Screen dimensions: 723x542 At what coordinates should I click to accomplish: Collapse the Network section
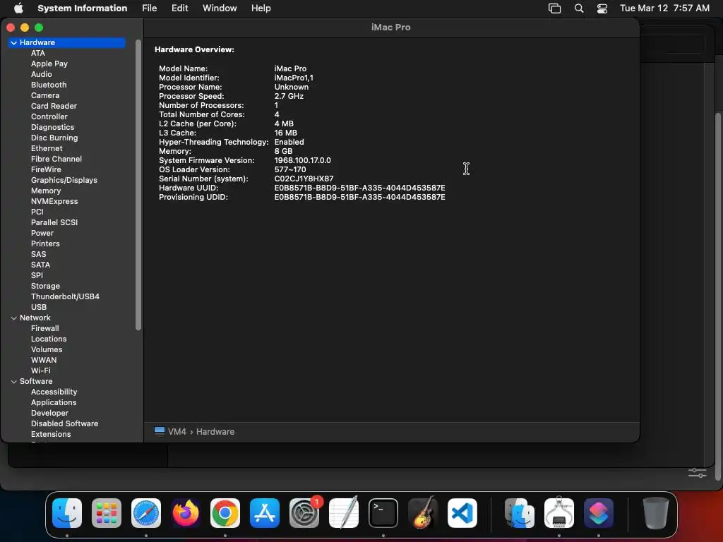14,318
